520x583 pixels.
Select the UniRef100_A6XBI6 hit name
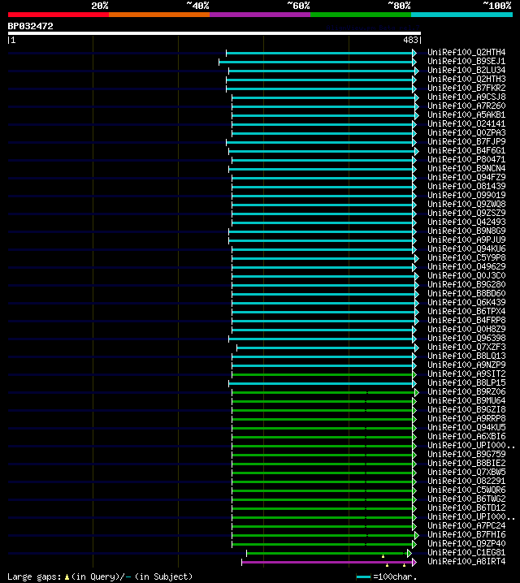point(466,436)
